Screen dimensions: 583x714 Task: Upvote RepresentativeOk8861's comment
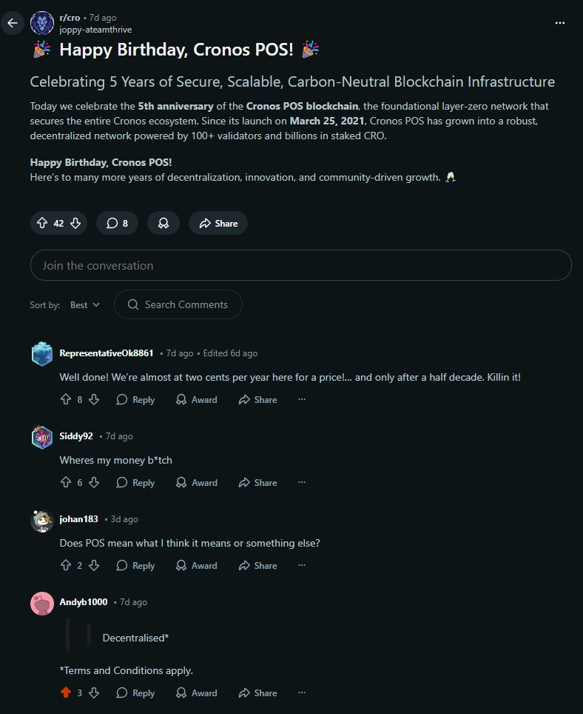(x=66, y=400)
